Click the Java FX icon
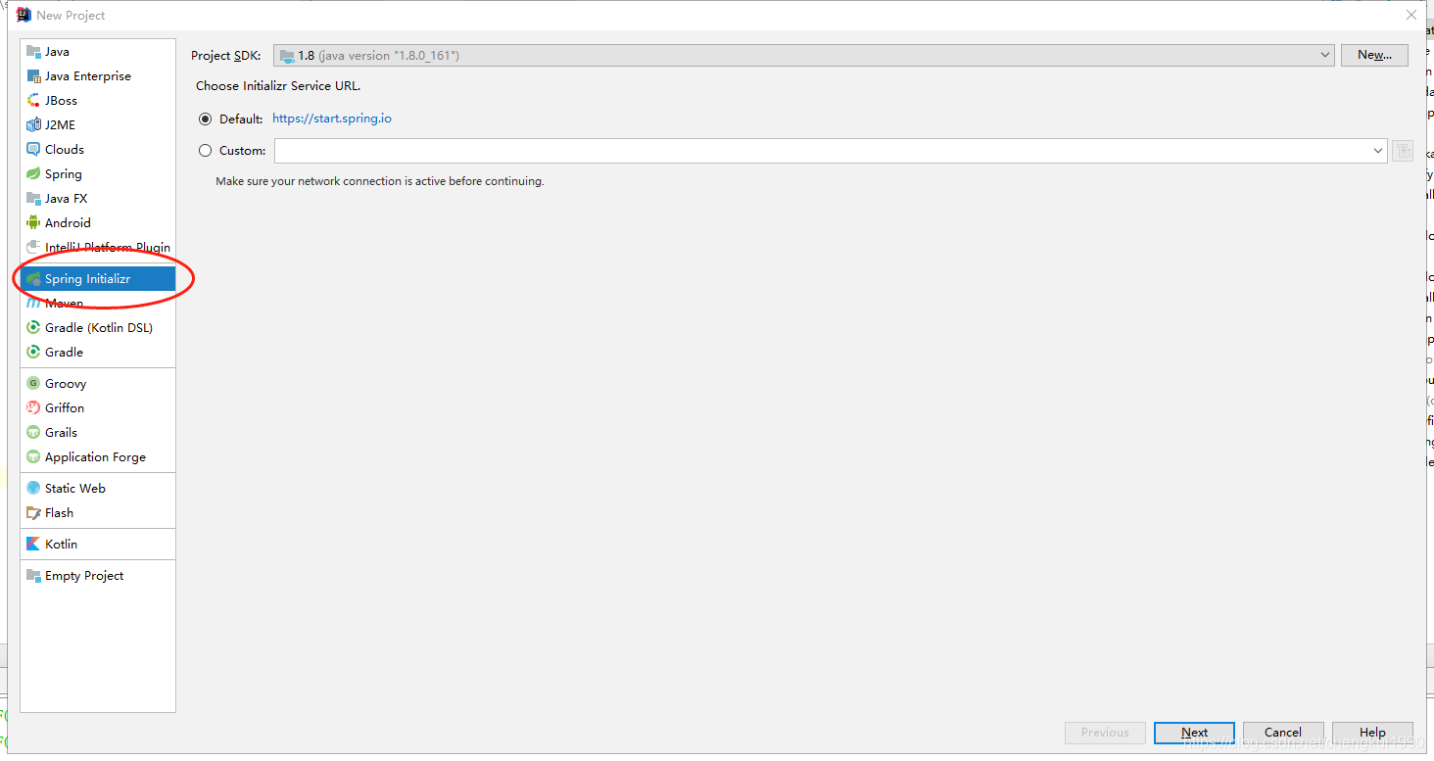Image resolution: width=1434 pixels, height=761 pixels. pos(33,199)
